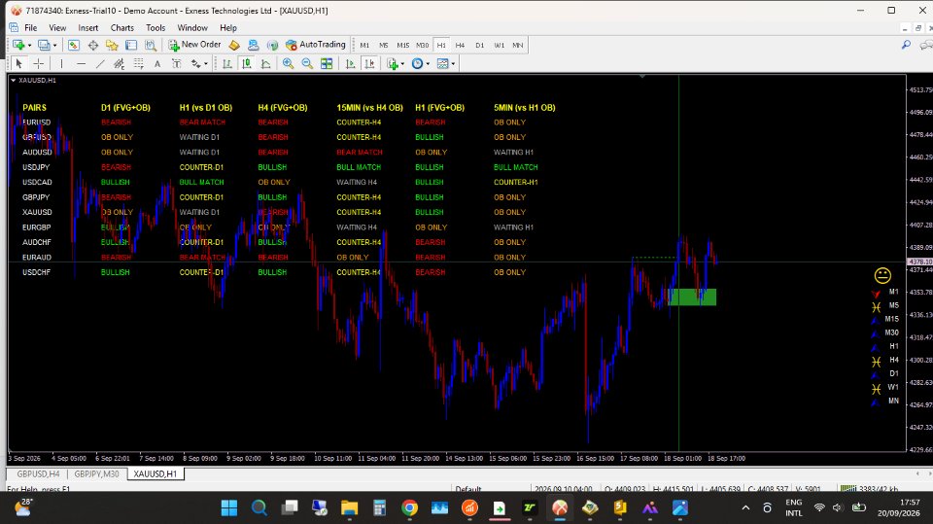Open the File menu
The image size is (933, 524).
pos(30,27)
